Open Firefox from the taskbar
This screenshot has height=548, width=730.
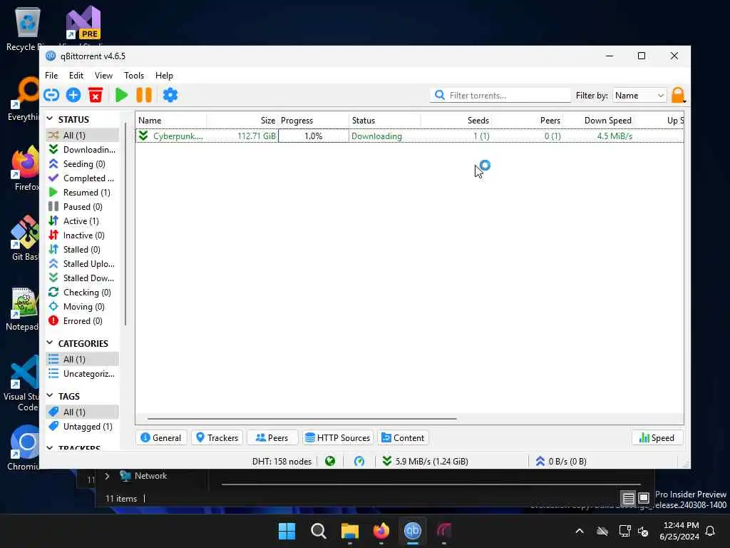381,531
